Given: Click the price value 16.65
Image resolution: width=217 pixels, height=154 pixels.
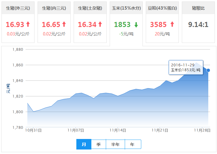Looking at the screenshot, I should coord(51,25).
